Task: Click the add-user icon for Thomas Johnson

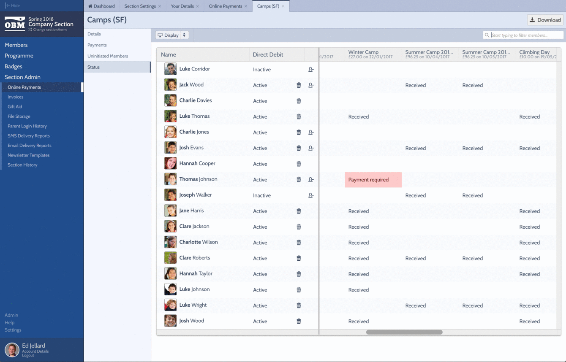Action: pos(311,180)
